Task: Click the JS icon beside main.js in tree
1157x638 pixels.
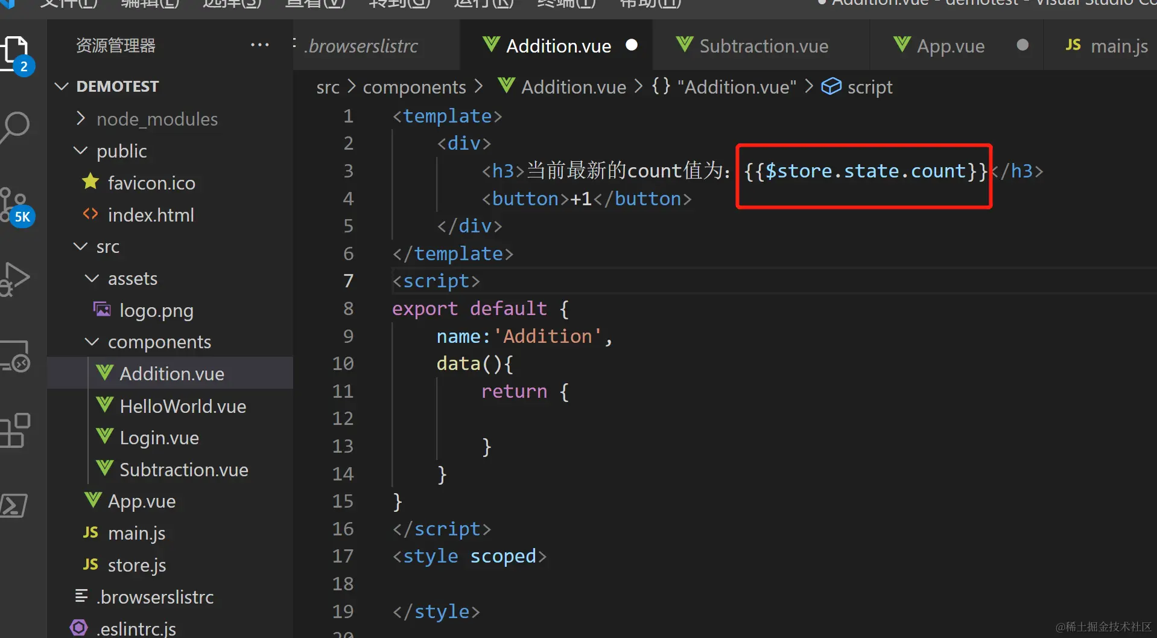Action: point(90,532)
